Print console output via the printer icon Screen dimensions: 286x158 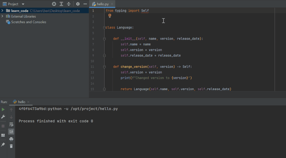(11, 139)
